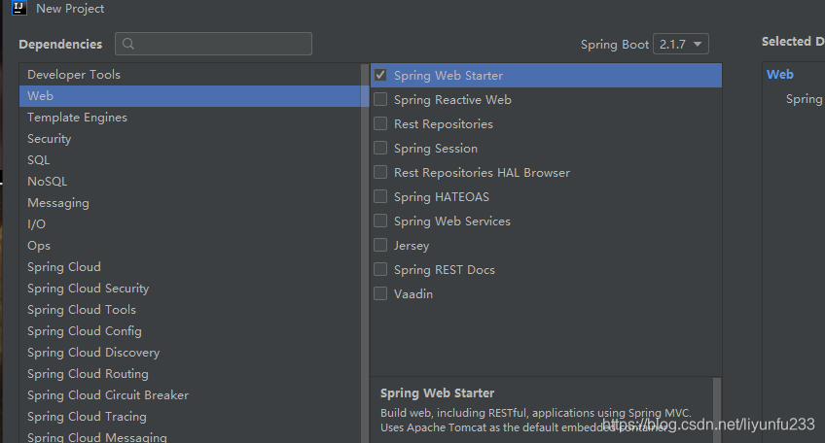The width and height of the screenshot is (825, 443).
Task: Select the Spring Reactive Web label
Action: point(452,100)
